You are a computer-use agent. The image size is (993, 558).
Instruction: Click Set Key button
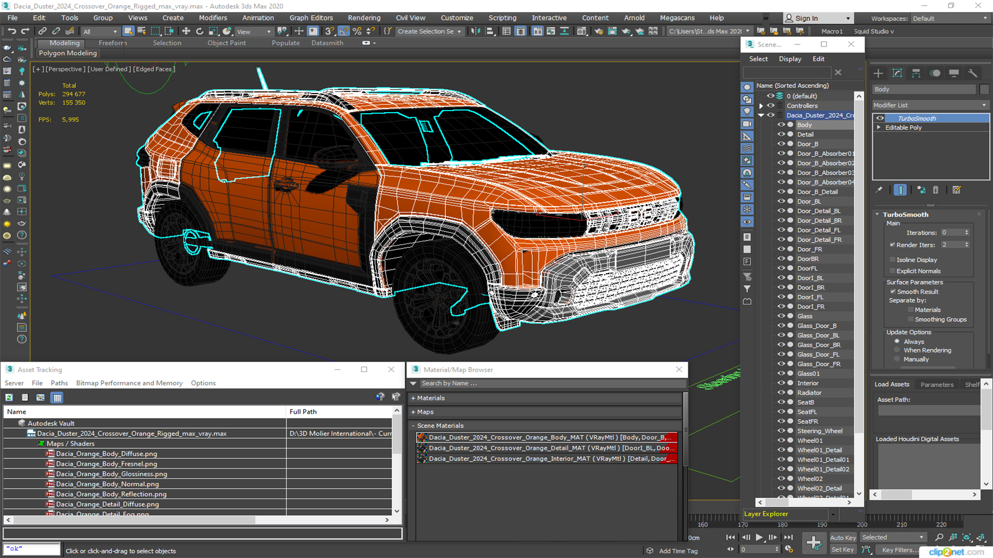click(x=842, y=549)
